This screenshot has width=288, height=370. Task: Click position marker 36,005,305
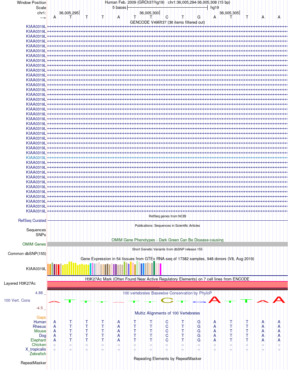click(229, 13)
